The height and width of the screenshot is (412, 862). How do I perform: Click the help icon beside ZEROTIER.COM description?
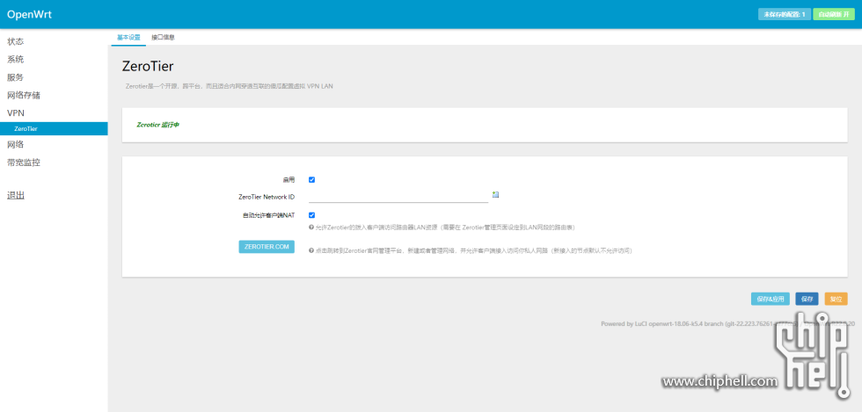pyautogui.click(x=311, y=250)
